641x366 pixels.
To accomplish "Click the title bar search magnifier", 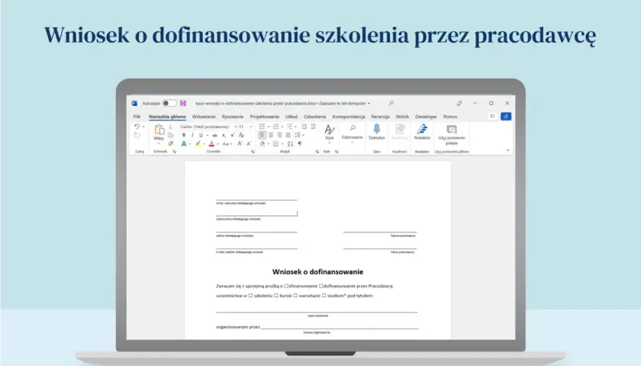I will pyautogui.click(x=391, y=104).
